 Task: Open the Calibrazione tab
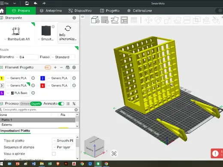pyautogui.click(x=139, y=11)
